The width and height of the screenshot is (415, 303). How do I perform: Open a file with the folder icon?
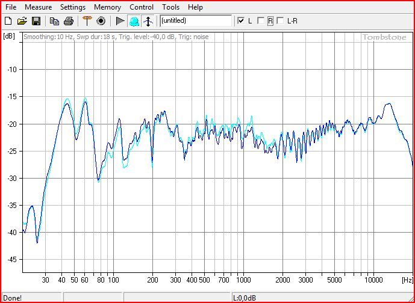pyautogui.click(x=22, y=21)
